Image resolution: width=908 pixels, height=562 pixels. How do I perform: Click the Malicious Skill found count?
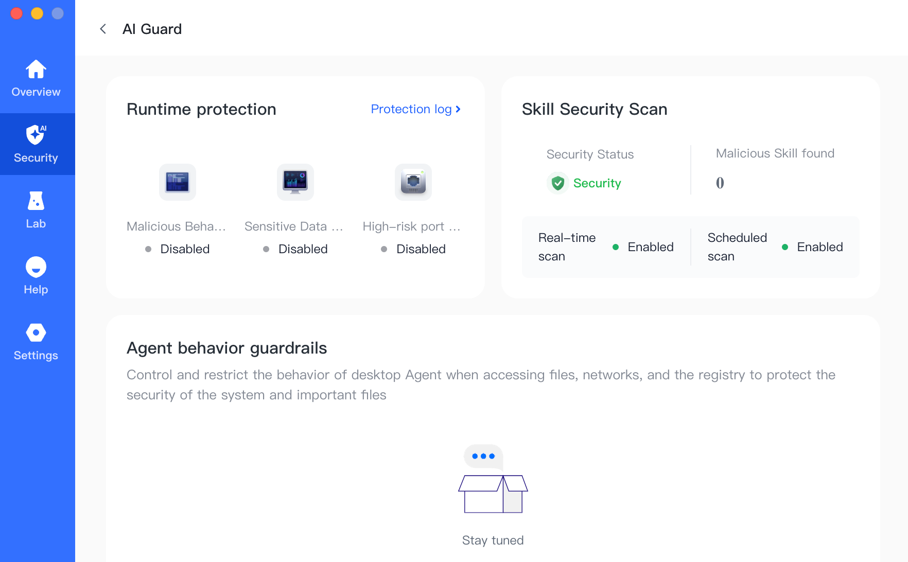pyautogui.click(x=720, y=183)
